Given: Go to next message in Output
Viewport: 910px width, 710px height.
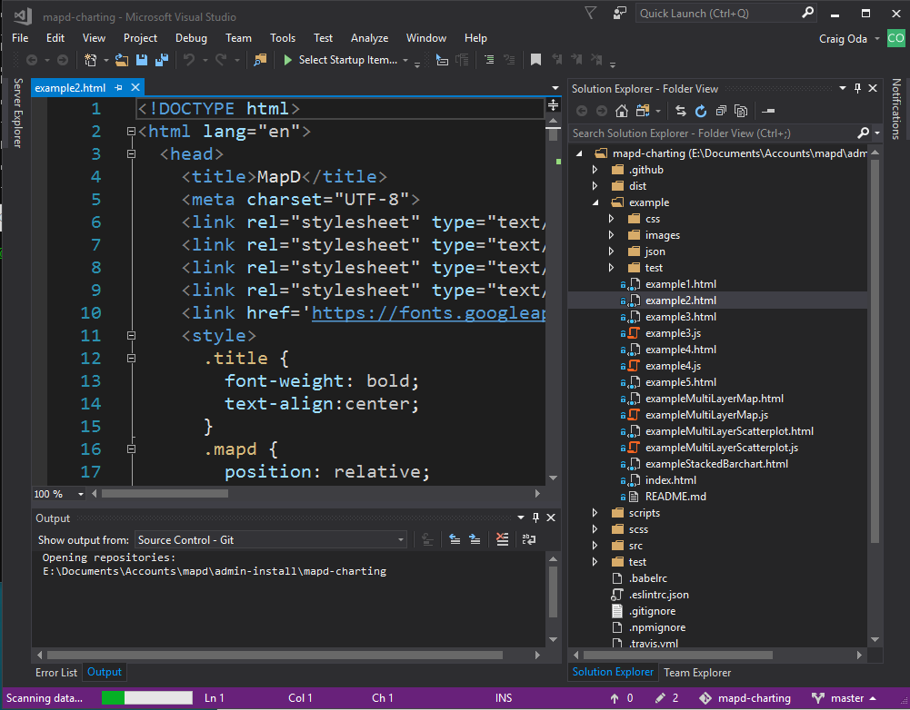Looking at the screenshot, I should tap(475, 539).
